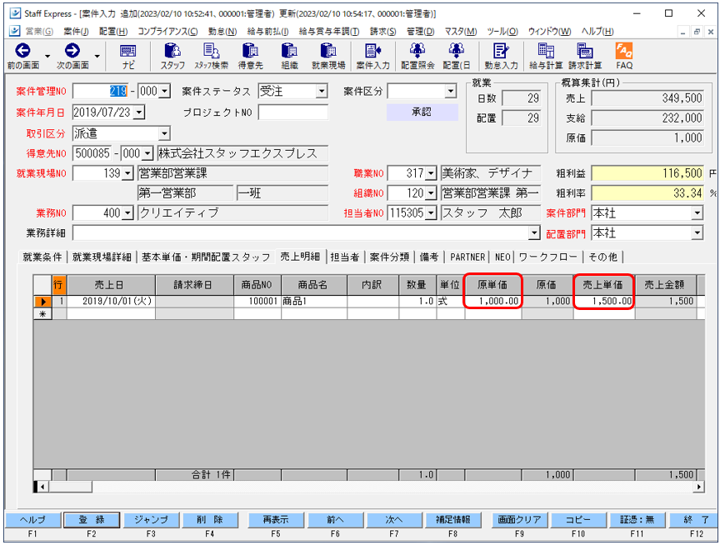Click the 原単価 cell 1,000.00
Screen dimensions: 720x545
(x=493, y=301)
